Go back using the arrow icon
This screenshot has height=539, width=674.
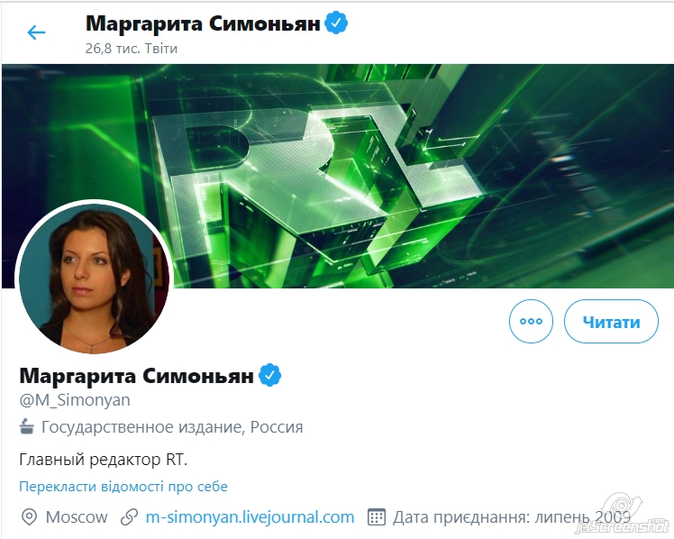pos(36,32)
